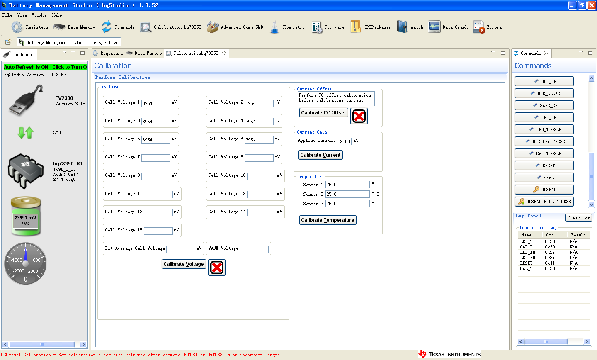Click the Sensor 1 temperature field
The image size is (597, 360).
click(347, 185)
